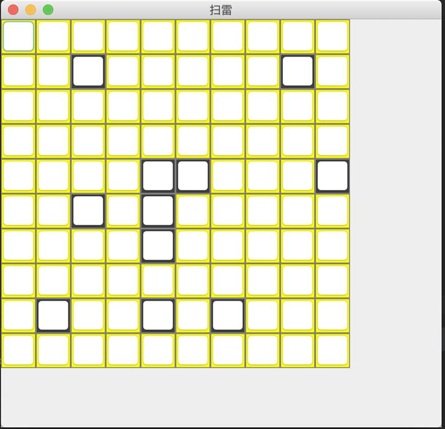Maximize the window using the green button
445x429 pixels.
point(48,10)
